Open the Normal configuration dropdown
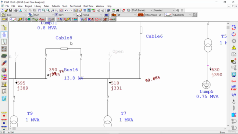The height and width of the screenshot is (134, 238). click(92, 15)
